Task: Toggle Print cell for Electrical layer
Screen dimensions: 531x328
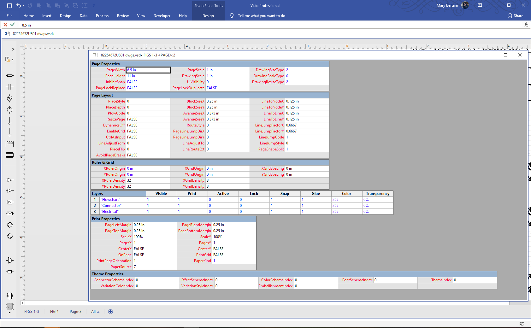Action: [192, 212]
